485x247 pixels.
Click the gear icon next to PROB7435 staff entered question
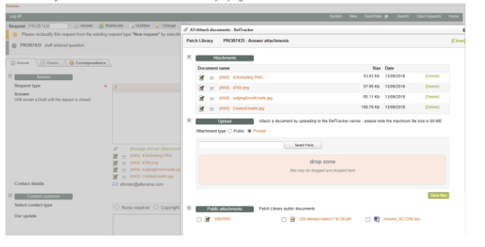(14, 45)
